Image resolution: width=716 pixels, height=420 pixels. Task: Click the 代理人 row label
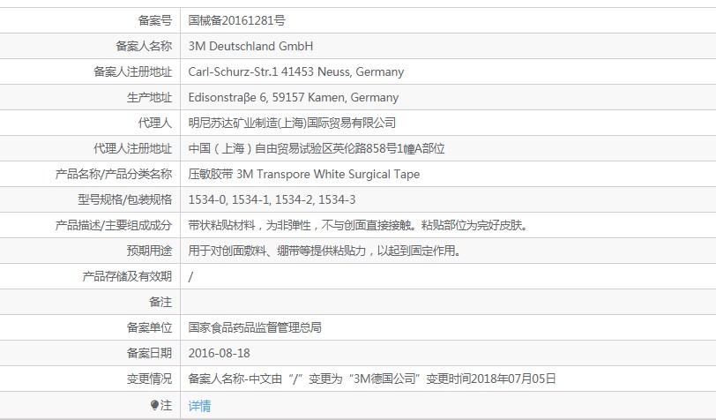pyautogui.click(x=155, y=123)
